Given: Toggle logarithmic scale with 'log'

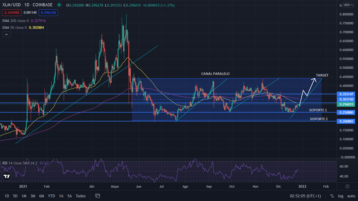Looking at the screenshot, I should pyautogui.click(x=341, y=196).
